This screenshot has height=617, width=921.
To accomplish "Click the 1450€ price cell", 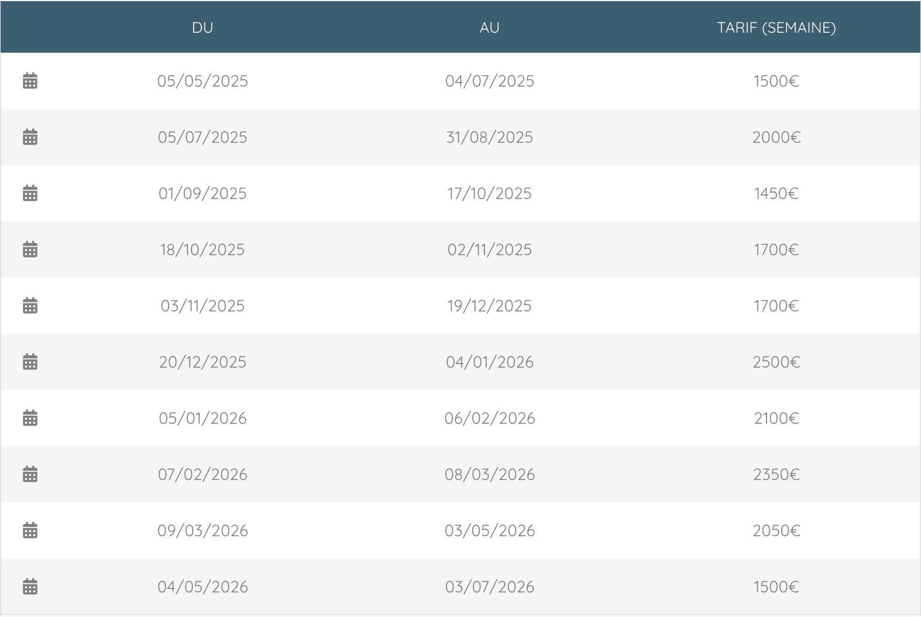I will (776, 193).
